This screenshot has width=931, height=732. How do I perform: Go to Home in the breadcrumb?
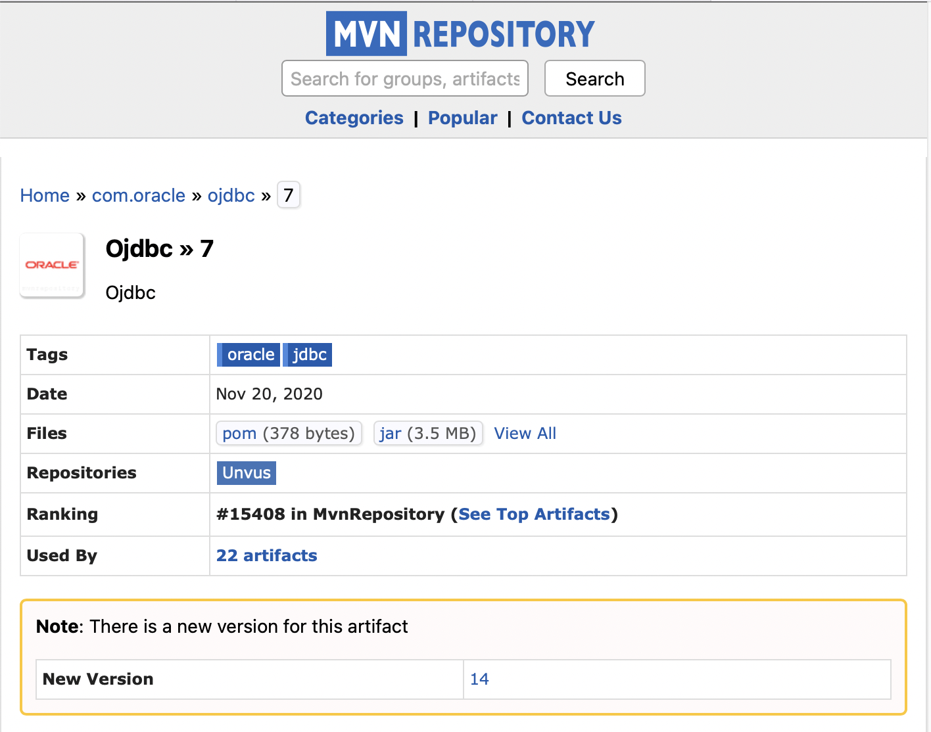click(45, 195)
